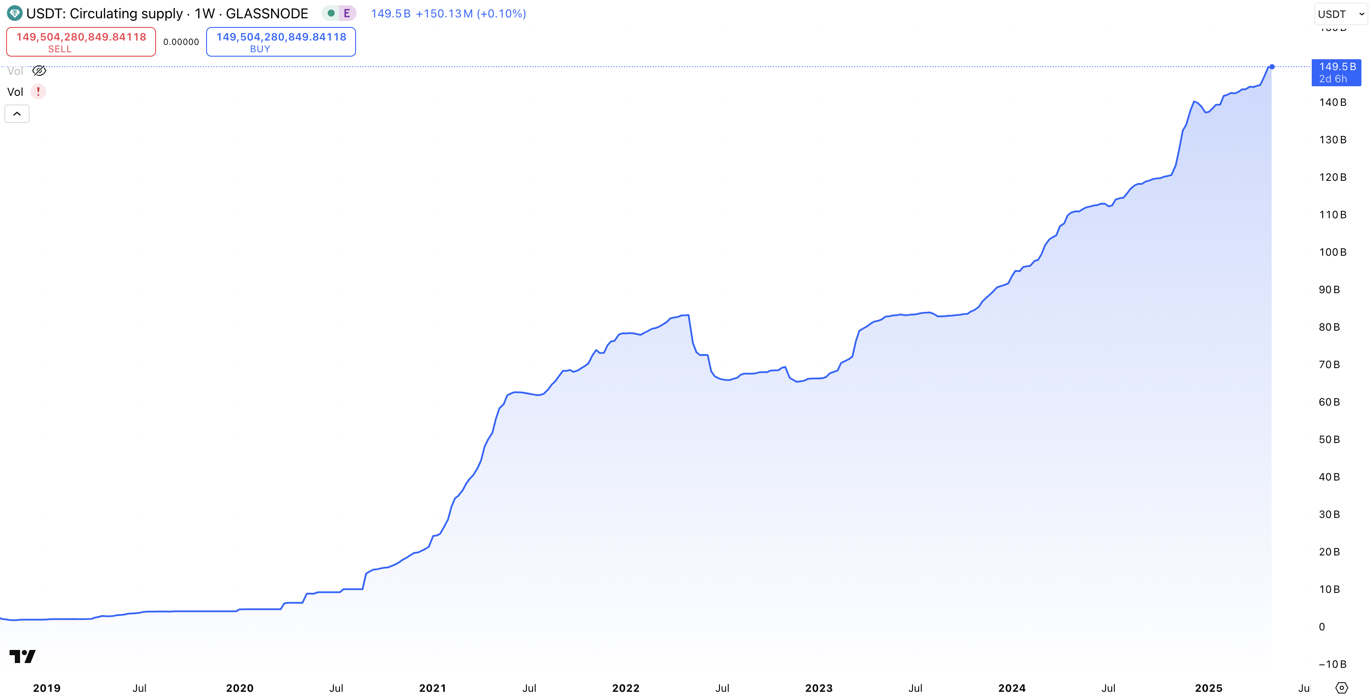The image size is (1371, 697).
Task: Click the latest data point dot
Action: [1272, 67]
